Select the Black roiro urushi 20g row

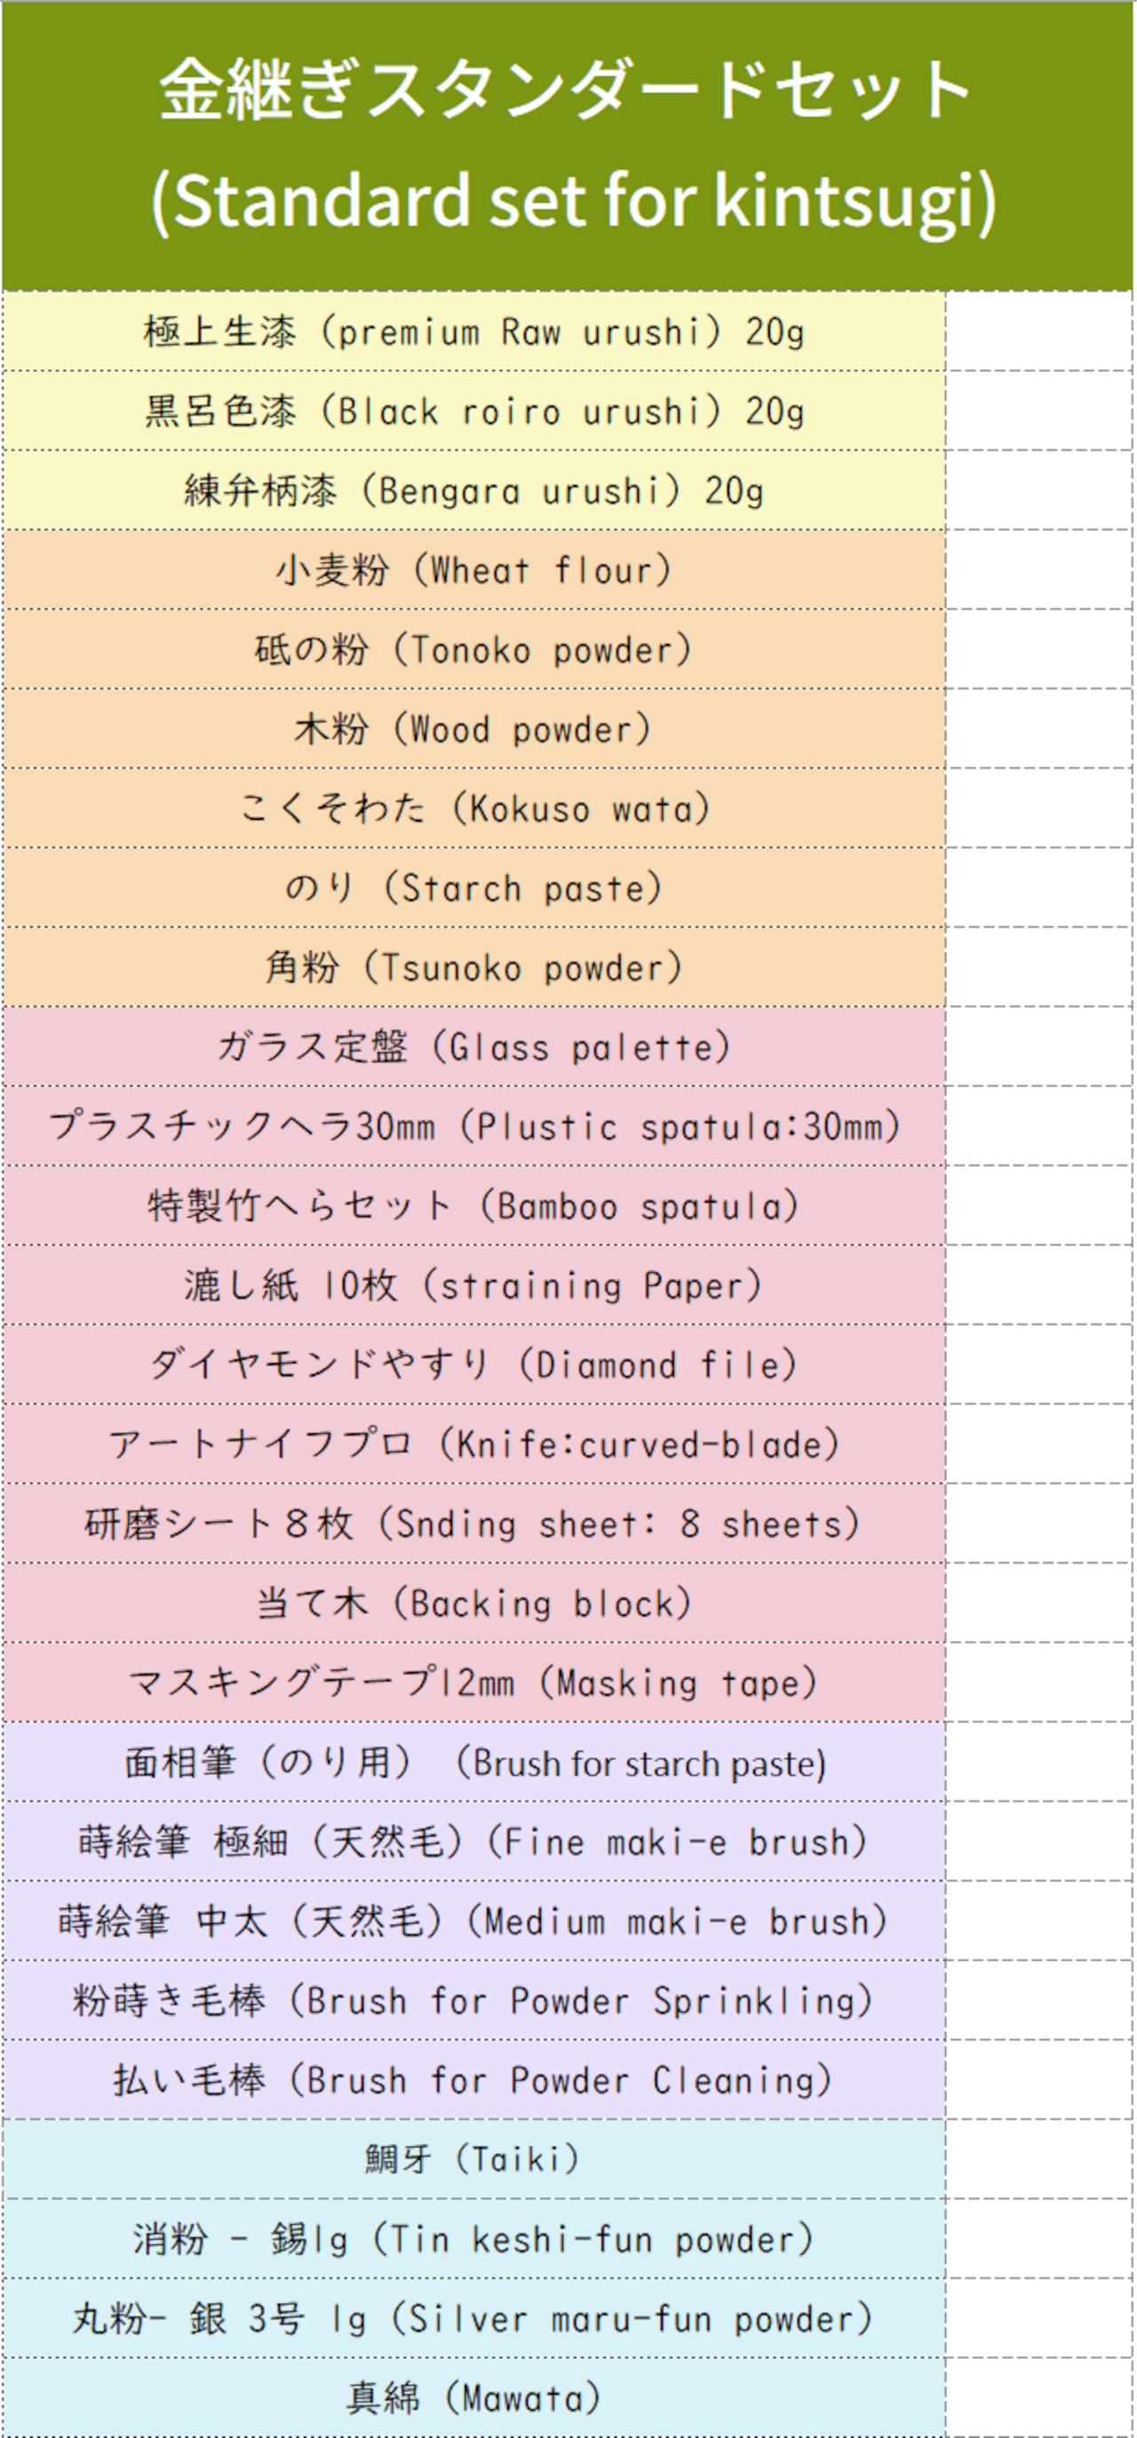pos(473,410)
